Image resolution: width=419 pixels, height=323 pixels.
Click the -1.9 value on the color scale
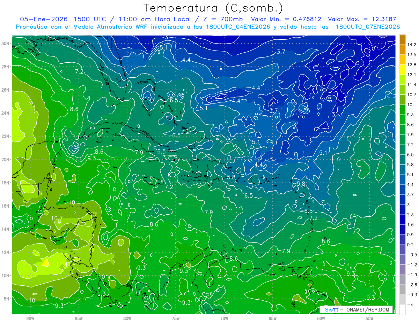[x=412, y=275]
